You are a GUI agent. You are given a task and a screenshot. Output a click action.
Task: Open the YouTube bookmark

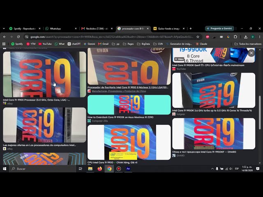click(x=45, y=44)
